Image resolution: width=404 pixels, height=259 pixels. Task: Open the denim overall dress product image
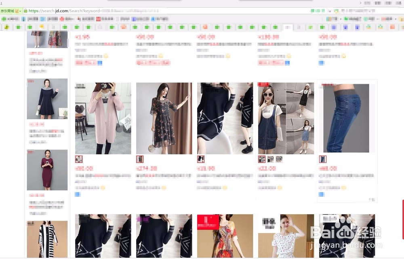286,118
